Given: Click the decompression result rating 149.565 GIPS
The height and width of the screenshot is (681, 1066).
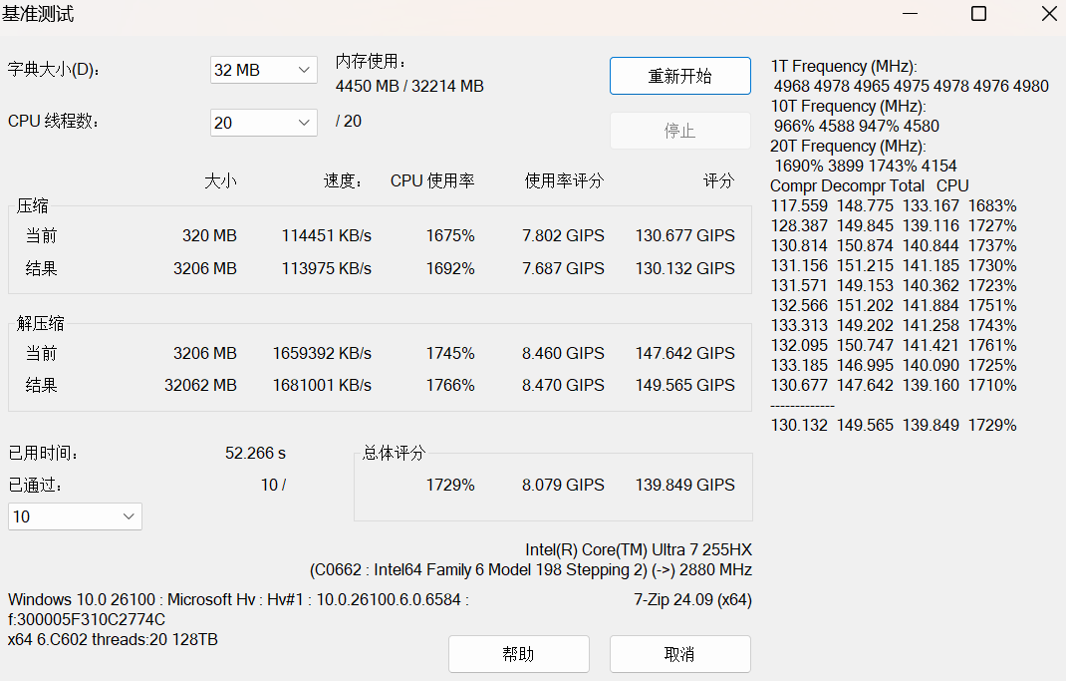Looking at the screenshot, I should tap(684, 385).
